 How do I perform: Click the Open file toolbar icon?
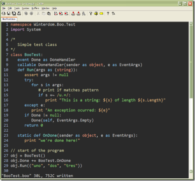[x=3, y=14]
